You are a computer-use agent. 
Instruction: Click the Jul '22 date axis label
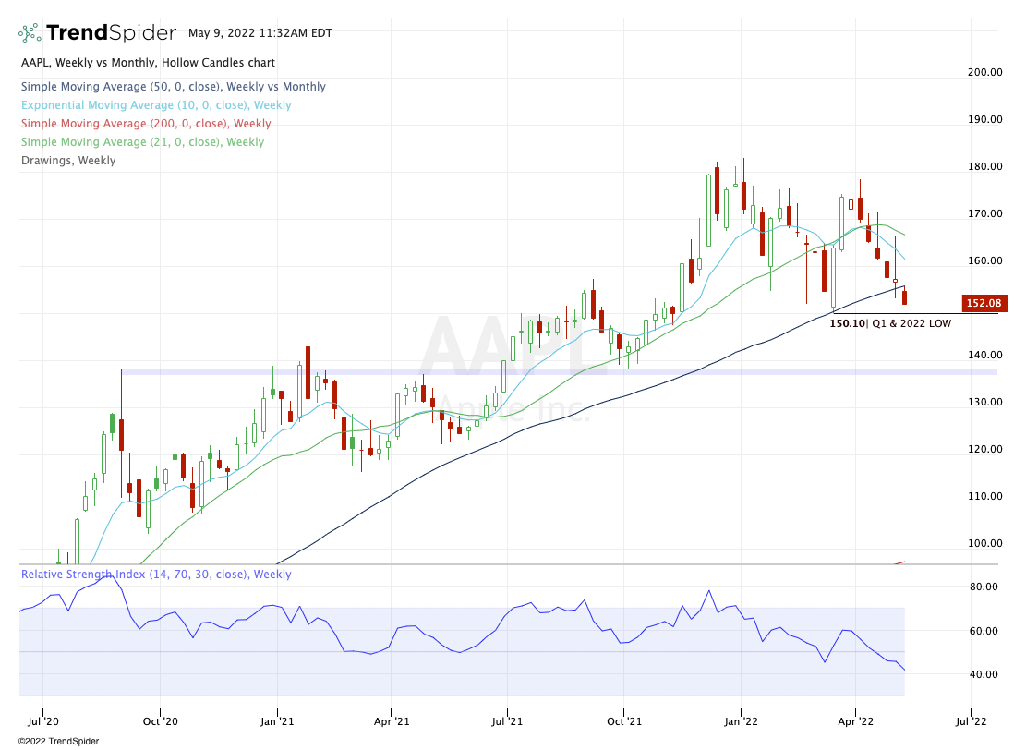click(x=971, y=721)
